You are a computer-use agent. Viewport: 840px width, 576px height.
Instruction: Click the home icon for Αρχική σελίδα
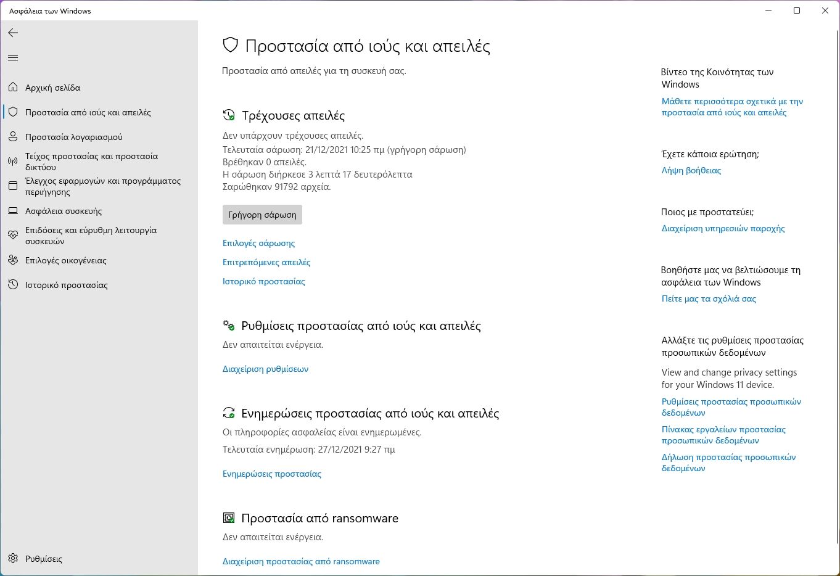pyautogui.click(x=13, y=88)
